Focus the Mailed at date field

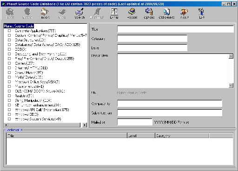tap(135, 122)
